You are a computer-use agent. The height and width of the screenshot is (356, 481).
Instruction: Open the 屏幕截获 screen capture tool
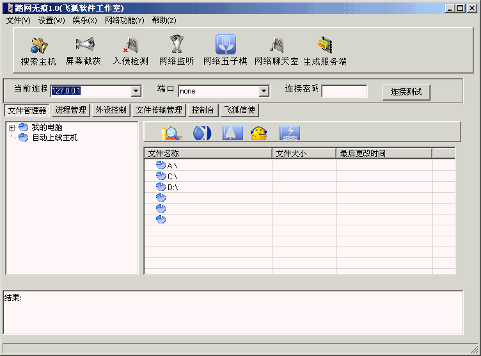83,45
